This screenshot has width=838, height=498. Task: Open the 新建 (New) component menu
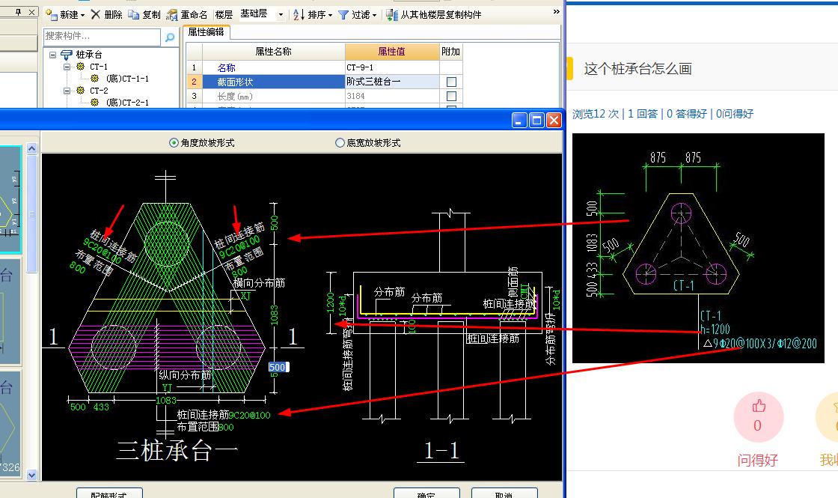pyautogui.click(x=64, y=14)
